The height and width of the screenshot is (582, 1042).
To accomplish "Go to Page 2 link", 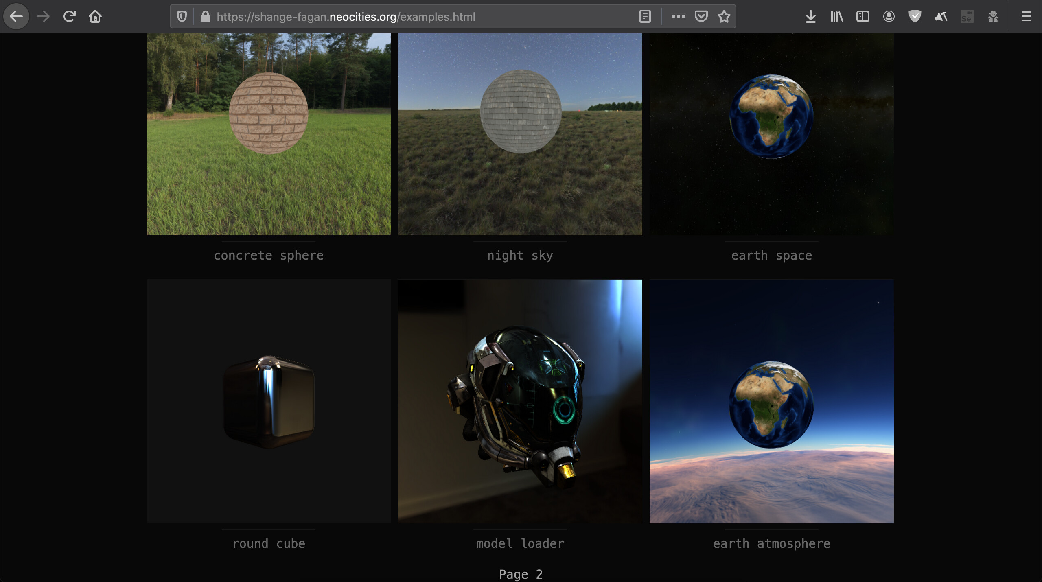I will coord(521,574).
